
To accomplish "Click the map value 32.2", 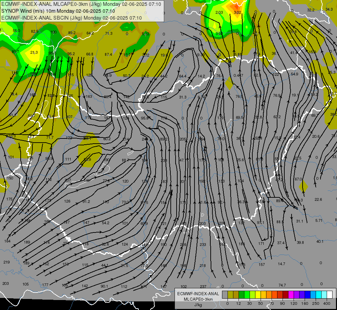I will [311, 10].
